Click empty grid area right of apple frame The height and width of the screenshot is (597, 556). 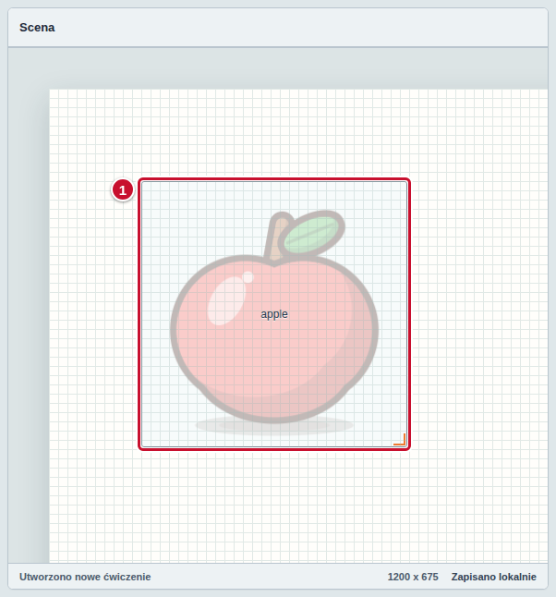(x=479, y=314)
